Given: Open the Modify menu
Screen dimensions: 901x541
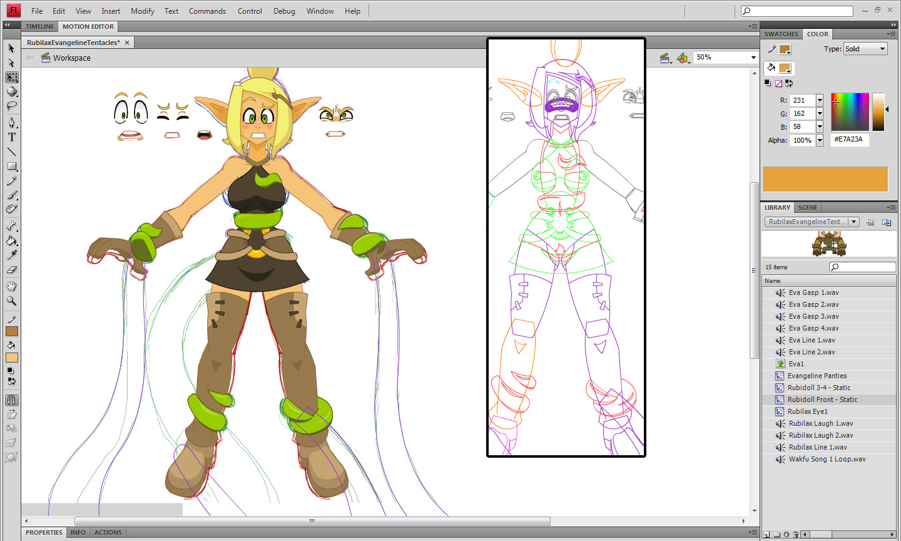Looking at the screenshot, I should (142, 11).
